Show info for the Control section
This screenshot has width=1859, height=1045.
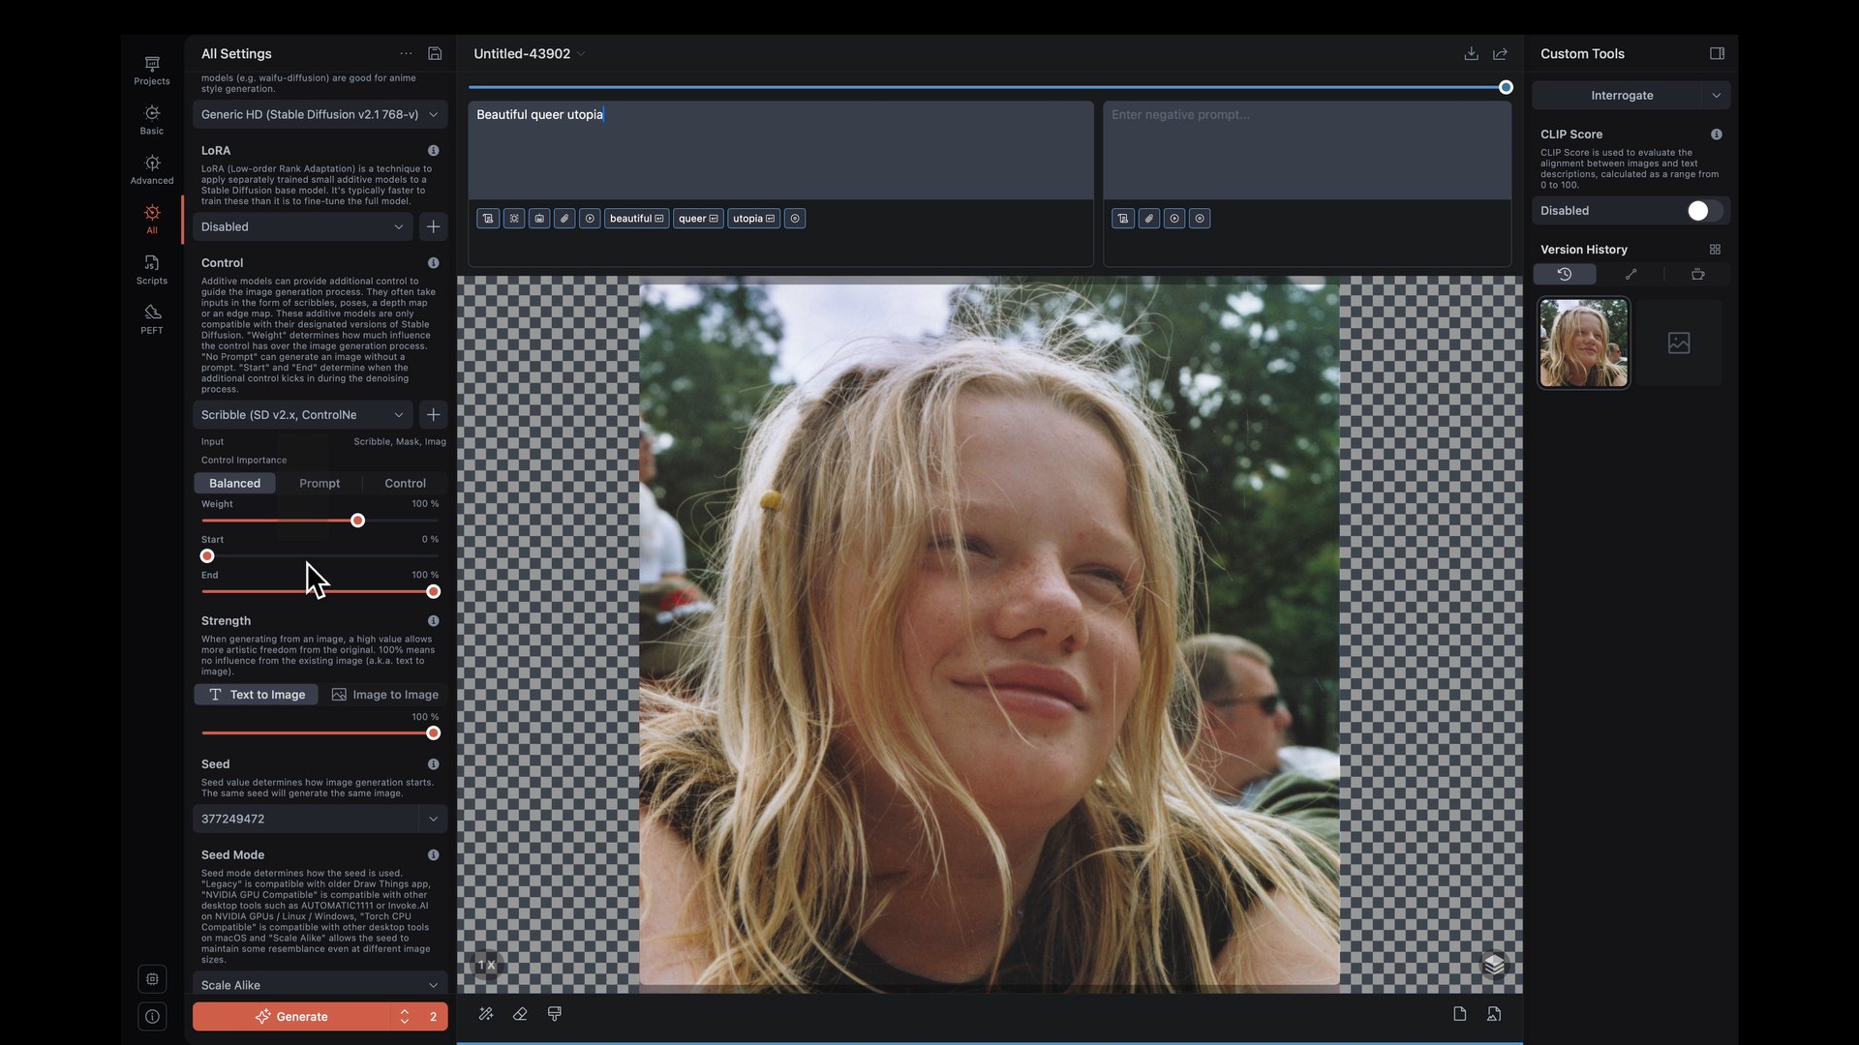tap(433, 263)
